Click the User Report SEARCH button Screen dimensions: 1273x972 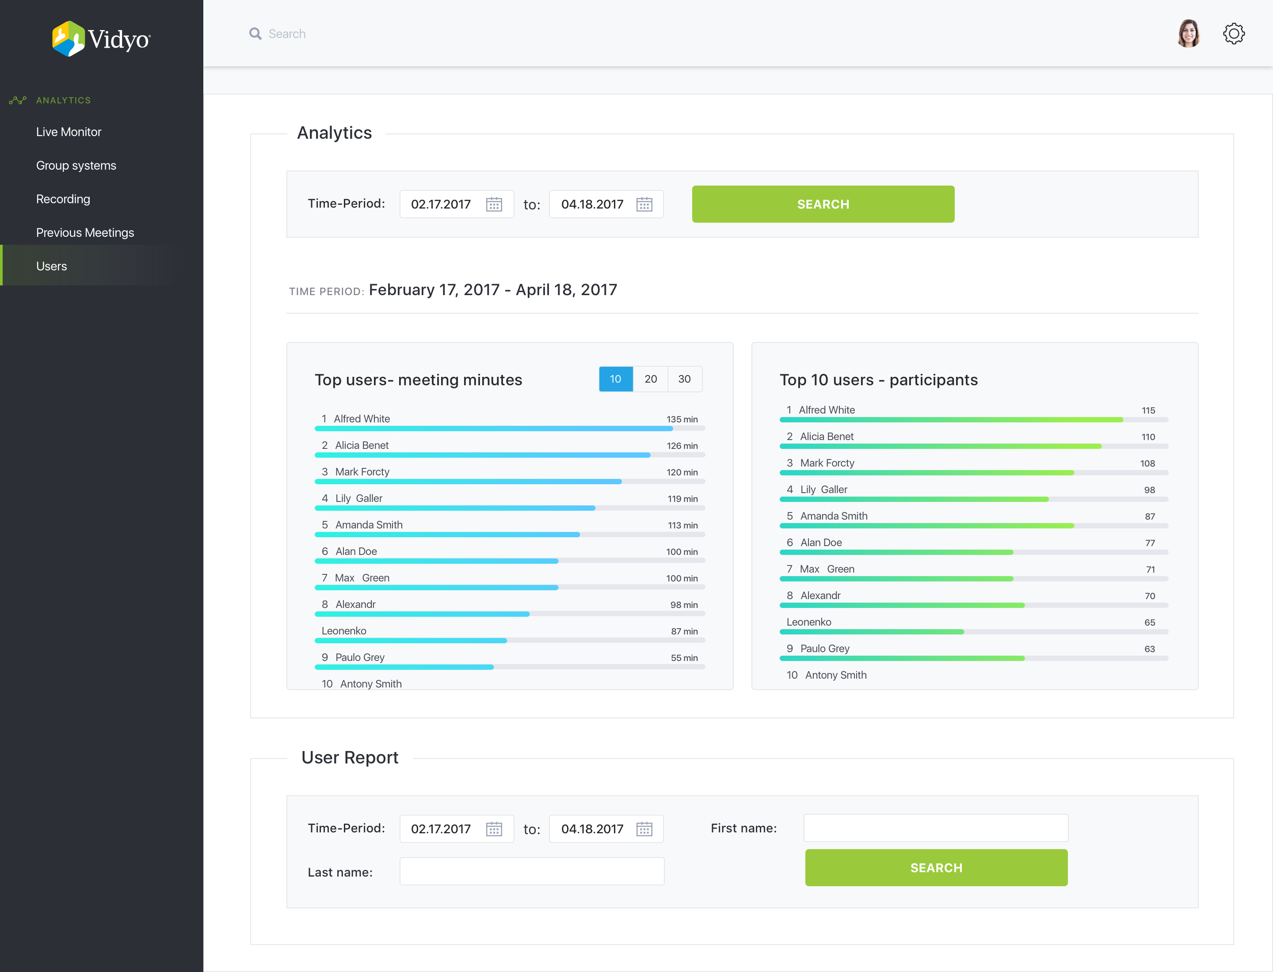pyautogui.click(x=936, y=867)
